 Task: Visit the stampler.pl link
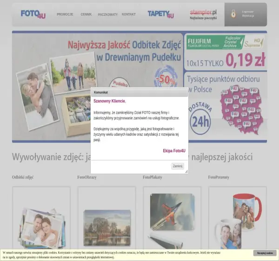click(x=203, y=12)
